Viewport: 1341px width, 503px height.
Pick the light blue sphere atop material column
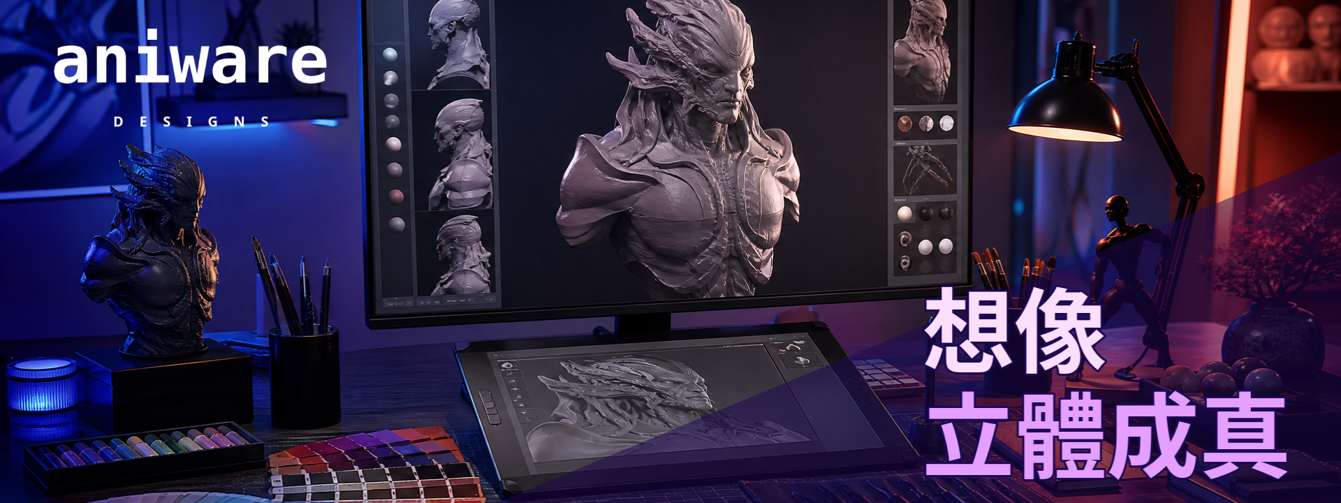(390, 54)
